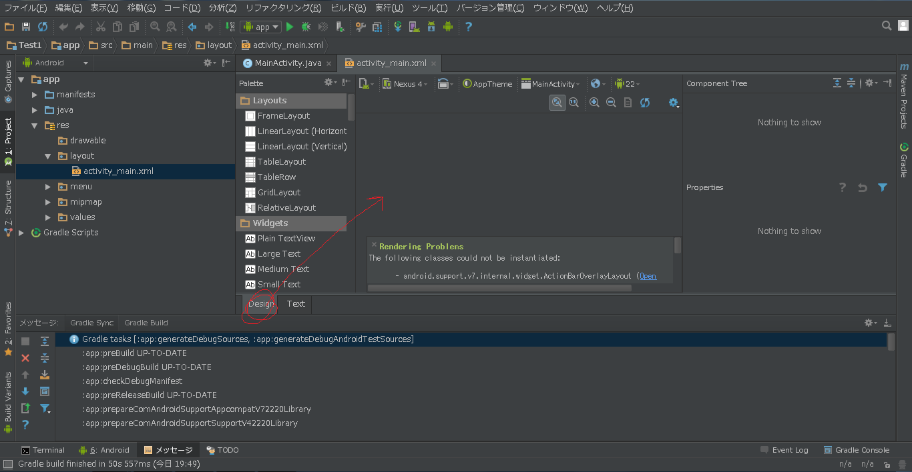Open the ビルド(B) menu

(x=349, y=8)
